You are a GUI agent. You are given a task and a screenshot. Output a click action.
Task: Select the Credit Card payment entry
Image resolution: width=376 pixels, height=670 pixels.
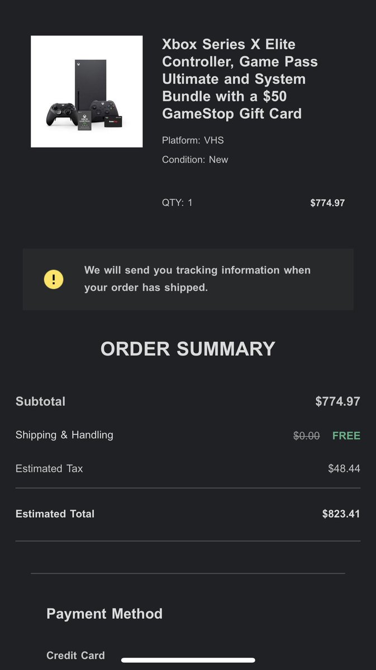click(75, 655)
